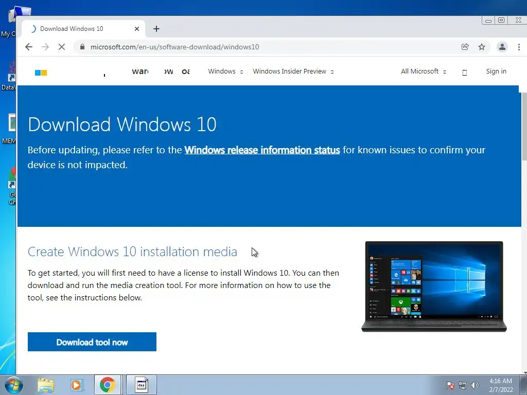Click Create Windows 10 installation media heading
The image size is (527, 395).
pyautogui.click(x=132, y=252)
